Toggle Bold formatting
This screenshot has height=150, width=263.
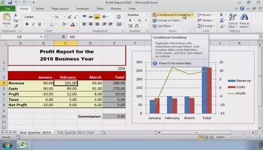pyautogui.click(x=27, y=24)
